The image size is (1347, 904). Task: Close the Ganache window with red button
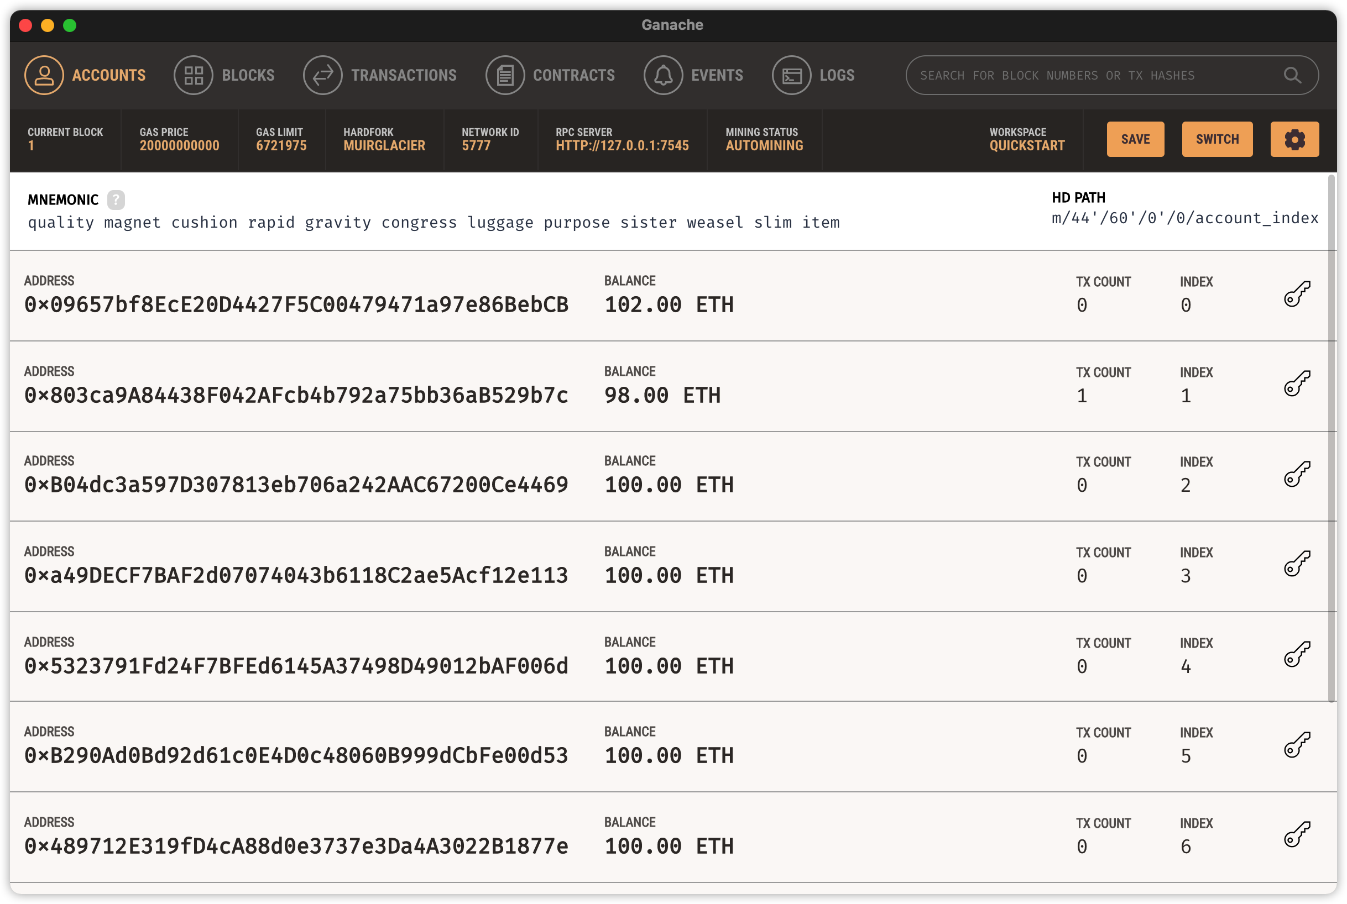[25, 25]
